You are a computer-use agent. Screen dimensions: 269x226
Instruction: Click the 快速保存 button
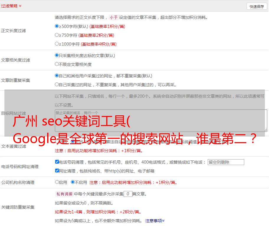(x=257, y=6)
